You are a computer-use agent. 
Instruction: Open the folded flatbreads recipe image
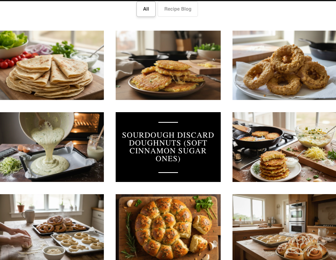[x=52, y=65]
